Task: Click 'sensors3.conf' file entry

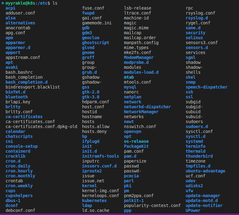Action: (x=202, y=43)
